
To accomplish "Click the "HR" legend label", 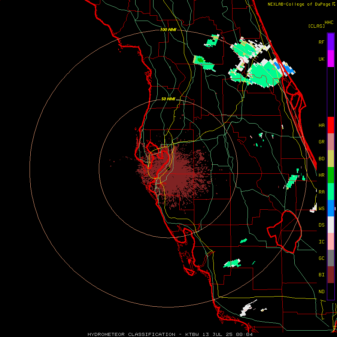I will coord(321,175).
